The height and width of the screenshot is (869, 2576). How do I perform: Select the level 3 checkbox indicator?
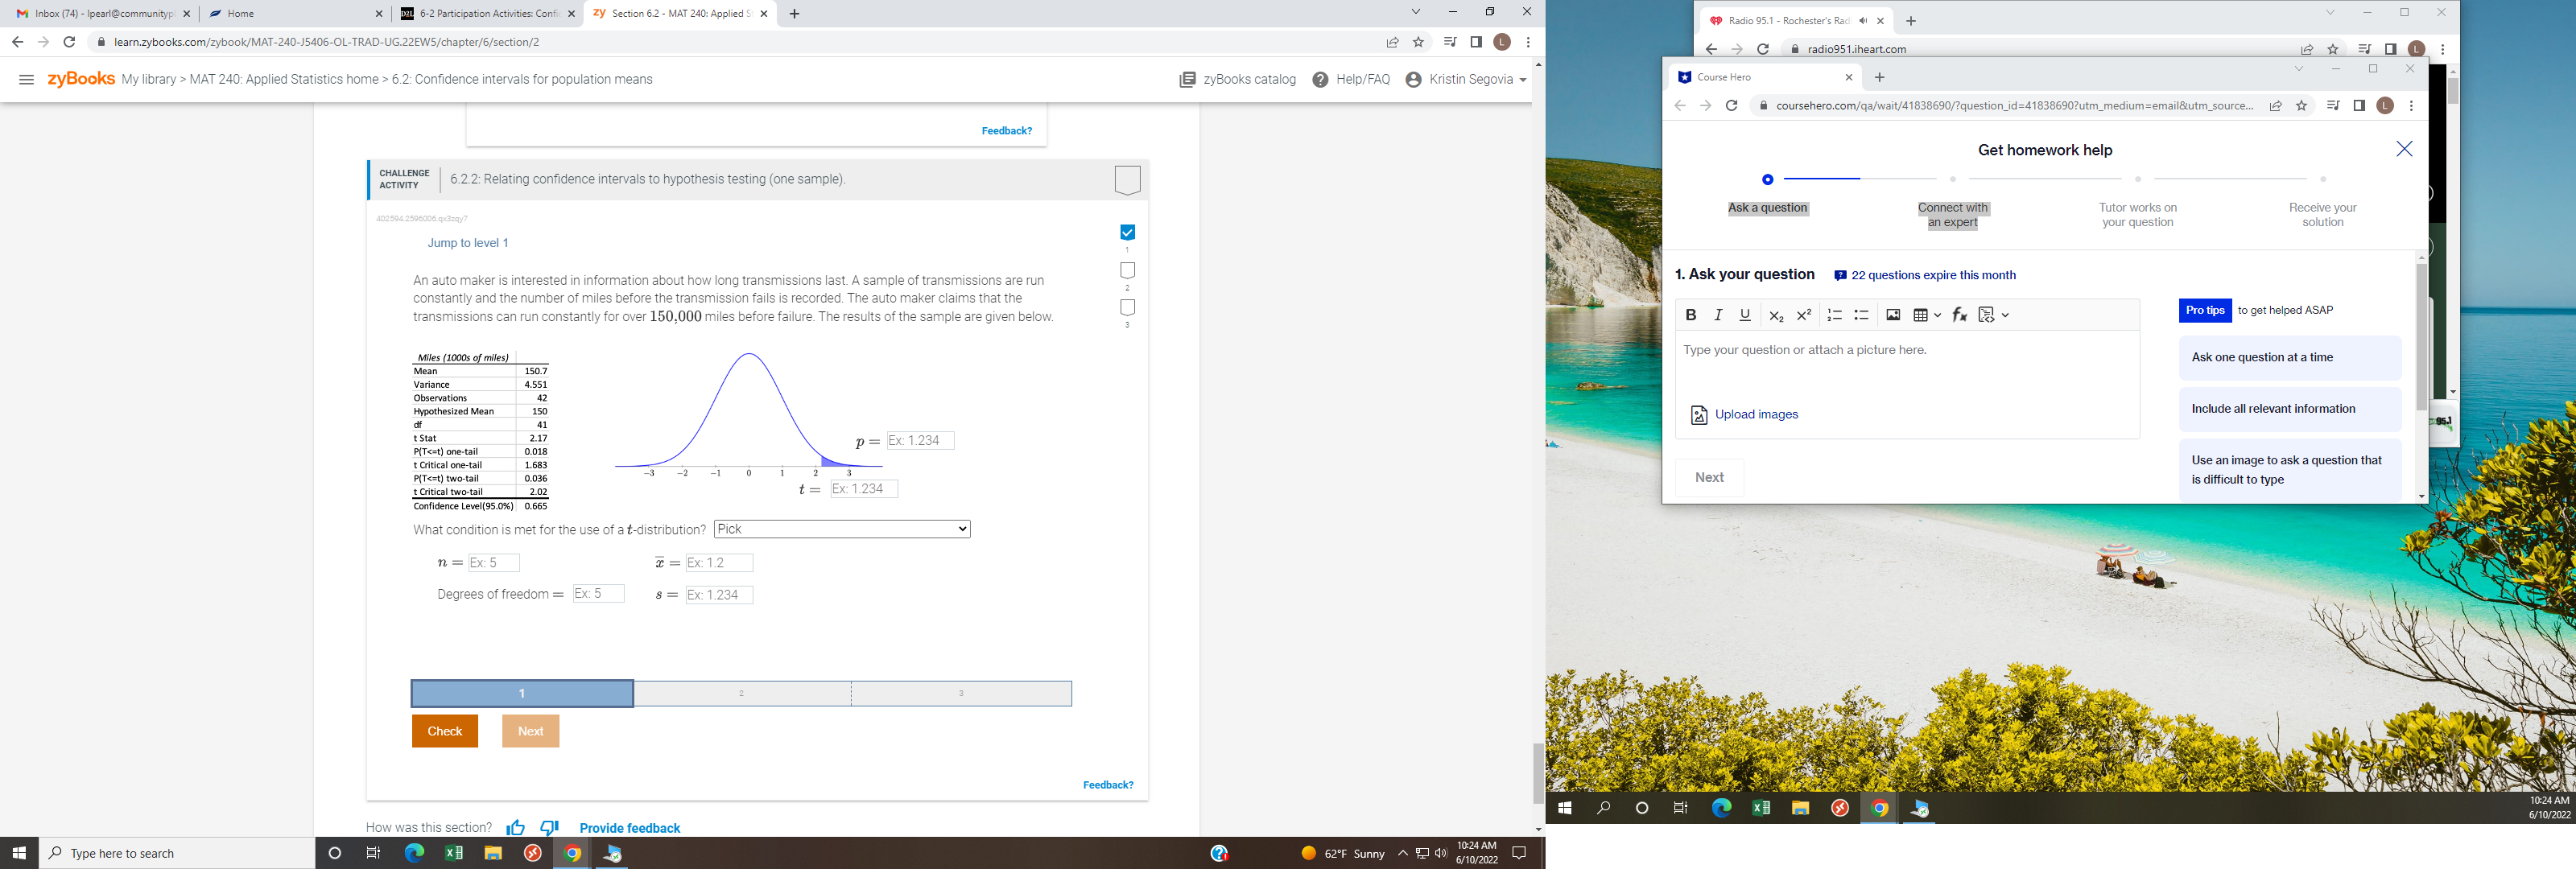(1127, 308)
